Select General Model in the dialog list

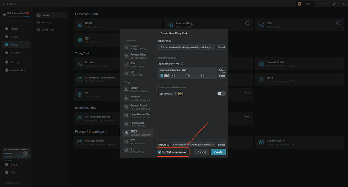pos(138,107)
